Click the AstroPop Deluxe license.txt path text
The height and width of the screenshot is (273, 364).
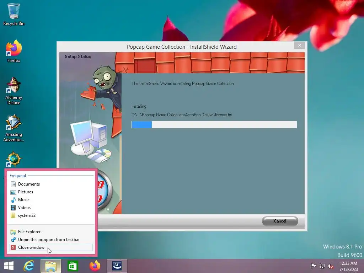182,115
